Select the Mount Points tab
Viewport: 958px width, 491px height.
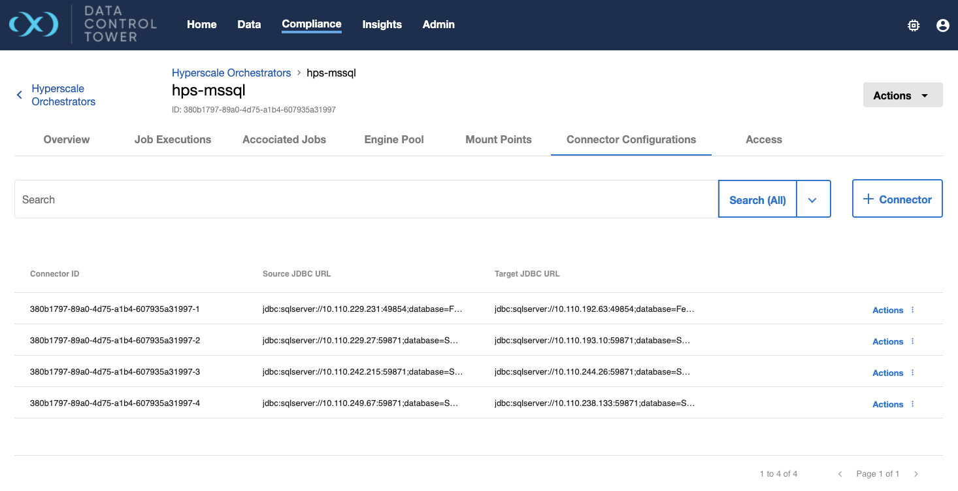coord(498,139)
